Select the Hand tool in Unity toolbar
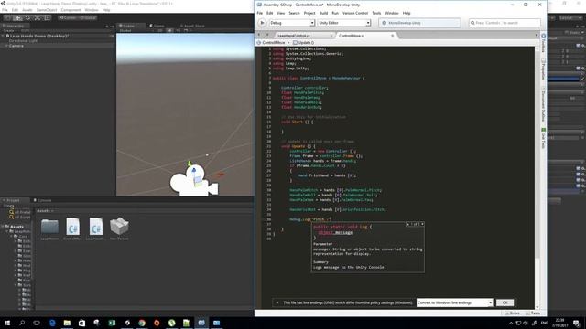The image size is (586, 329). [x=7, y=18]
